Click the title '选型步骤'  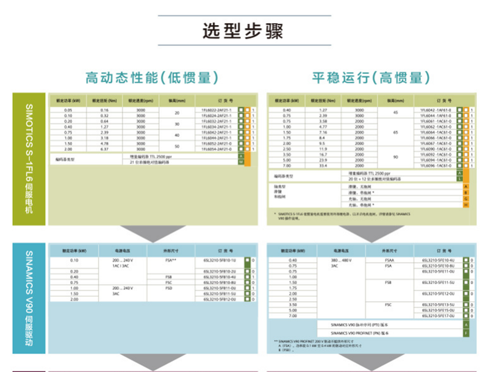243,31
